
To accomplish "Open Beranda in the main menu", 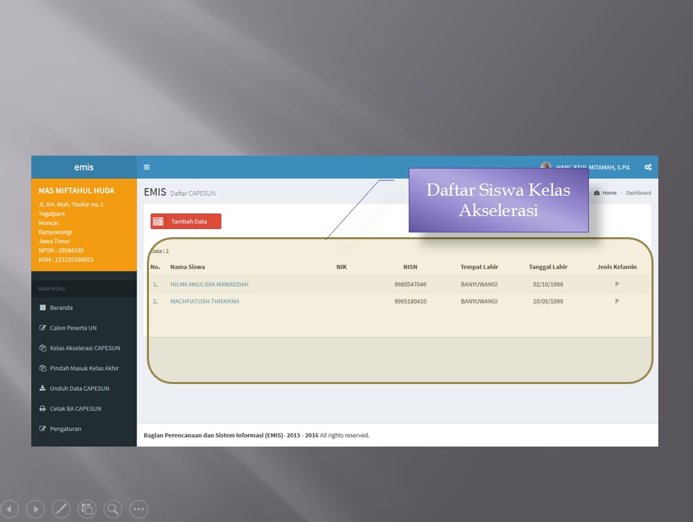I will tap(61, 307).
